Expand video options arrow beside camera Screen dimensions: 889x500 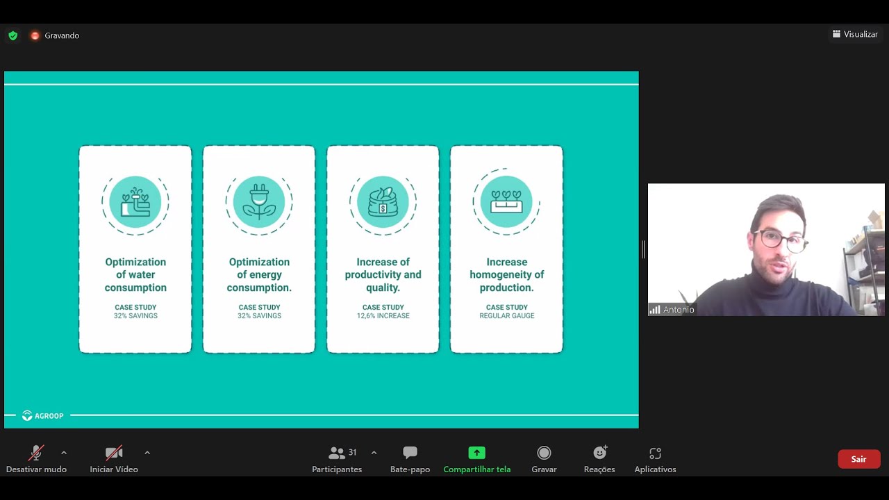click(x=147, y=453)
